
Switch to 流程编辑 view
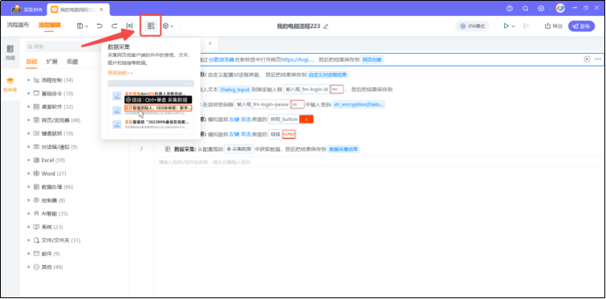click(x=49, y=26)
